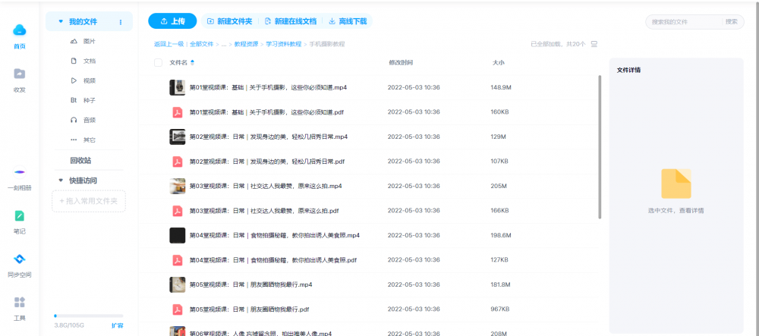759x336 pixels.
Task: Collapse the 快捷访问 section arrow
Action: (61, 181)
